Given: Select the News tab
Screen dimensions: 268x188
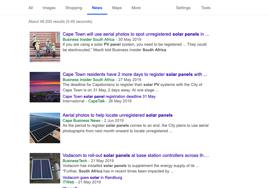Looking at the screenshot, I should (97, 8).
